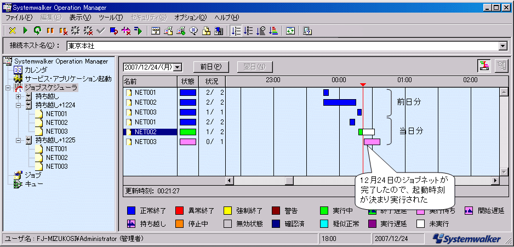
Task: Open the ツール(T) menu
Action: (x=111, y=18)
